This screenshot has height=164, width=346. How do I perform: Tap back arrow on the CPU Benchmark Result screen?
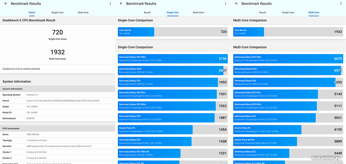click(6, 3)
